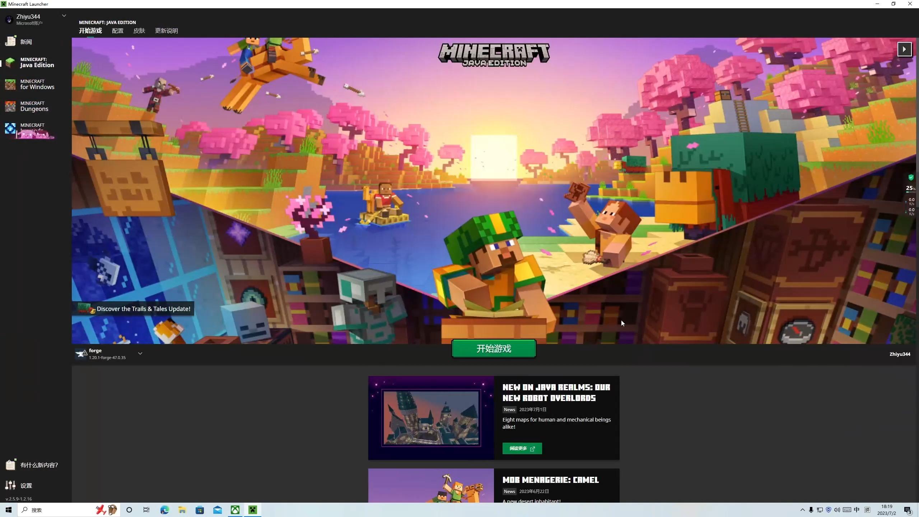This screenshot has width=919, height=517.
Task: Open launcher Settings from sidebar
Action: (x=26, y=485)
